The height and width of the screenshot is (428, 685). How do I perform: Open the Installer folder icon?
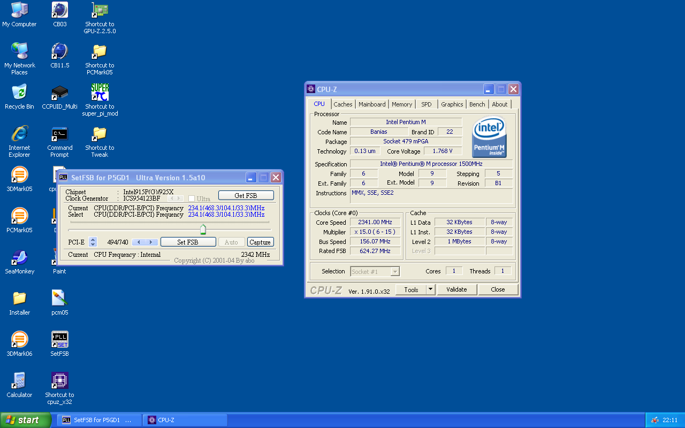tap(19, 303)
